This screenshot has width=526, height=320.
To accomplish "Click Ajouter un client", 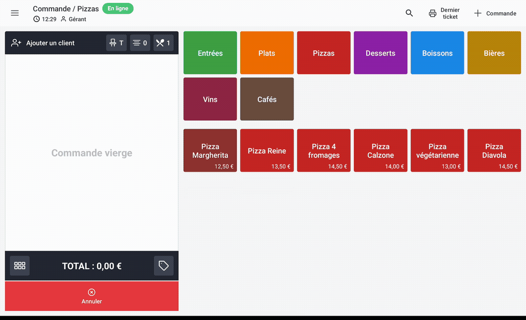I will pos(43,43).
